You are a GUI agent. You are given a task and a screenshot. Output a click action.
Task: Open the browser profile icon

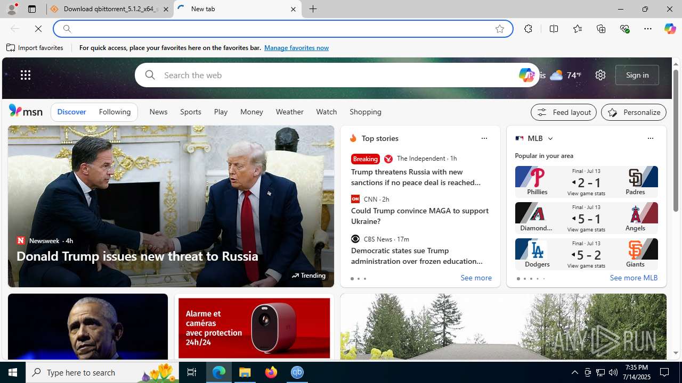(x=11, y=9)
